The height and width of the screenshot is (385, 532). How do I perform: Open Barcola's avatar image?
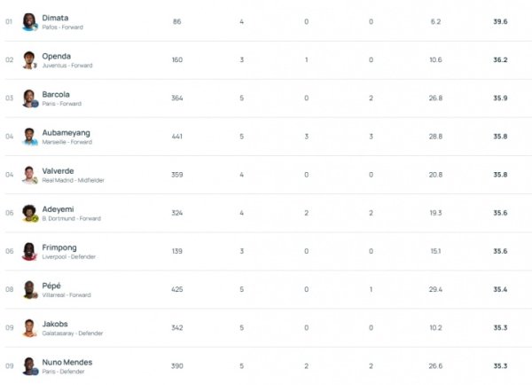tap(29, 98)
